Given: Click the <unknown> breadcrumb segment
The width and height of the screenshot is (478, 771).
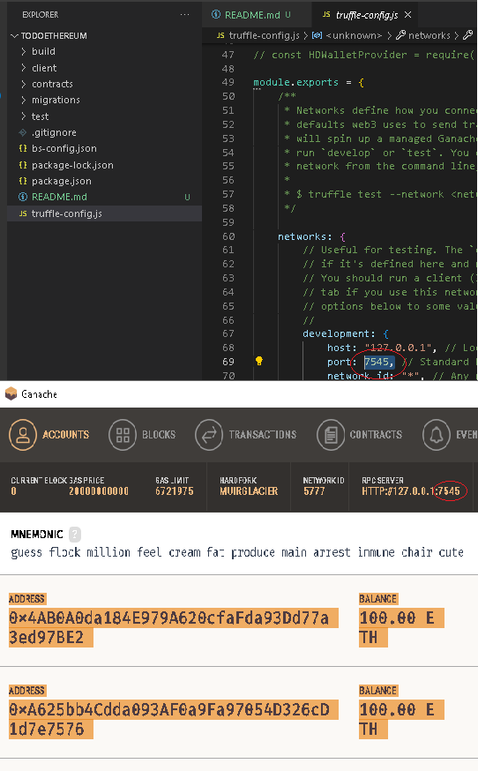Looking at the screenshot, I should click(x=354, y=35).
